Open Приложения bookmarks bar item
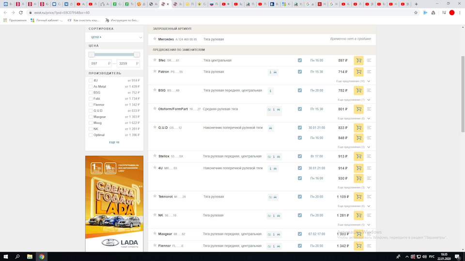This screenshot has width=465, height=261. click(x=15, y=20)
